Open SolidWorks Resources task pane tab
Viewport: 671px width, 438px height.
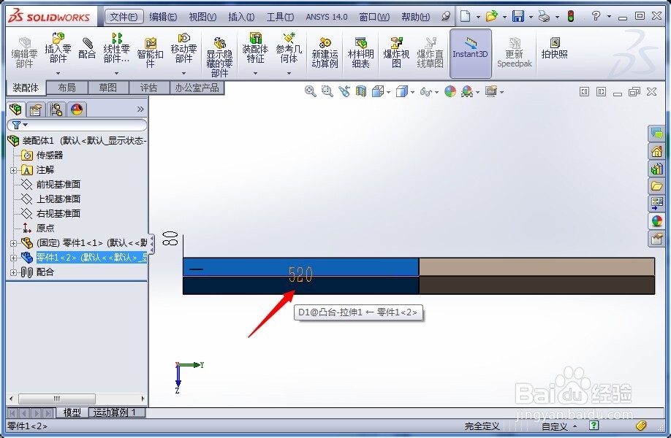coord(657,151)
